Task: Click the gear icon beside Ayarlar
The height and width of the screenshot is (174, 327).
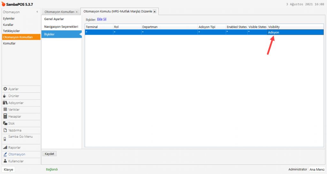Action: [5, 89]
